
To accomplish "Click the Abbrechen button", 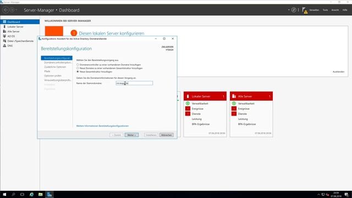I will [x=166, y=135].
